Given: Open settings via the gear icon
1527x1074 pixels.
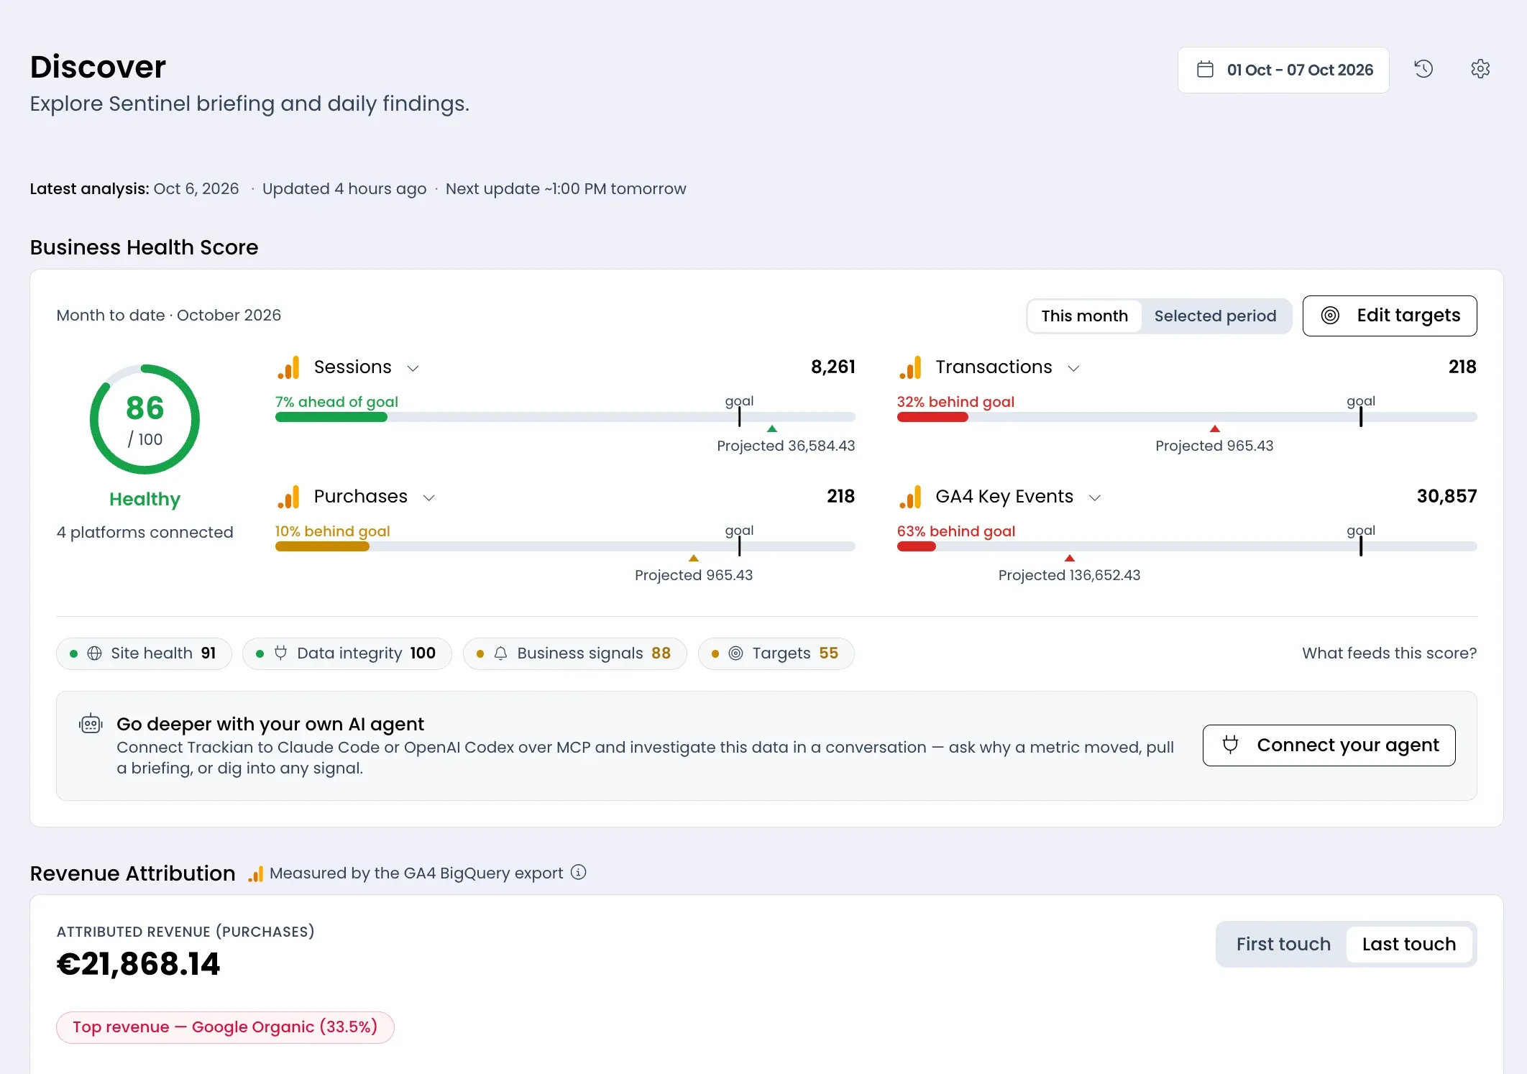Looking at the screenshot, I should (x=1480, y=69).
